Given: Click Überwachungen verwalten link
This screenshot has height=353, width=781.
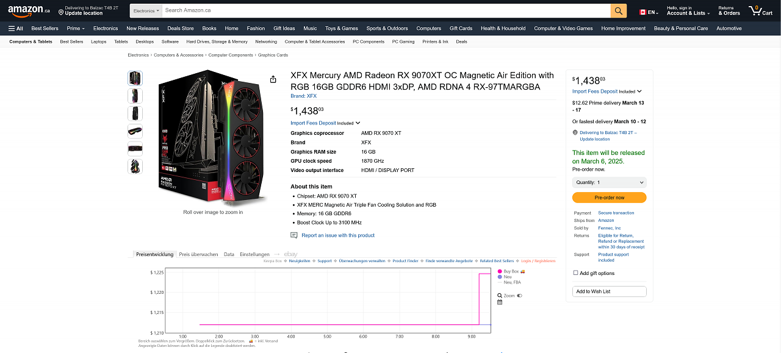Looking at the screenshot, I should coord(362,261).
